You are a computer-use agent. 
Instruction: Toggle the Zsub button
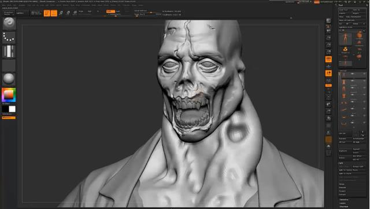[x=118, y=12]
